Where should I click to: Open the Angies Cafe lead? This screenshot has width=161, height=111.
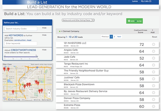tap(71, 50)
